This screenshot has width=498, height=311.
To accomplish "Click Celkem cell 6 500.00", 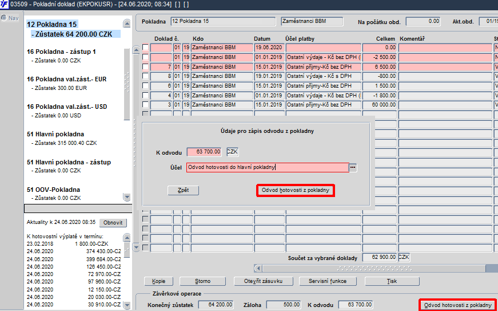I will click(x=380, y=67).
